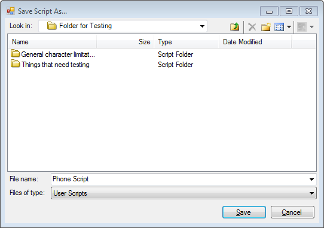Click the greyed-out preview pane icon
Image resolution: width=324 pixels, height=228 pixels.
tap(302, 27)
